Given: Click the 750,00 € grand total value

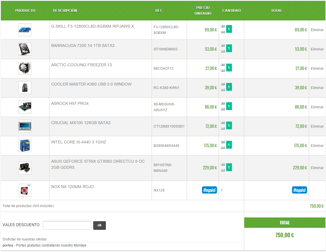Looking at the screenshot, I should [x=284, y=235].
